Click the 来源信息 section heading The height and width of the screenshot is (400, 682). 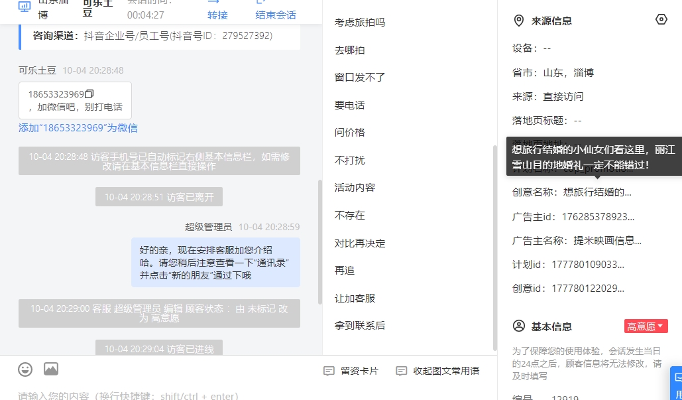tap(551, 21)
